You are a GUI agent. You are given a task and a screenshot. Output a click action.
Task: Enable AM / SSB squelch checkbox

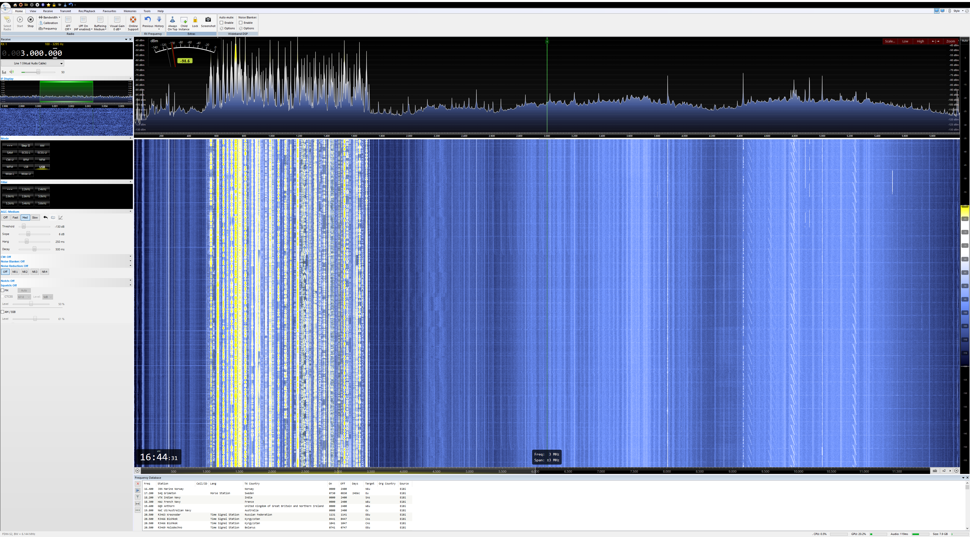coord(3,312)
